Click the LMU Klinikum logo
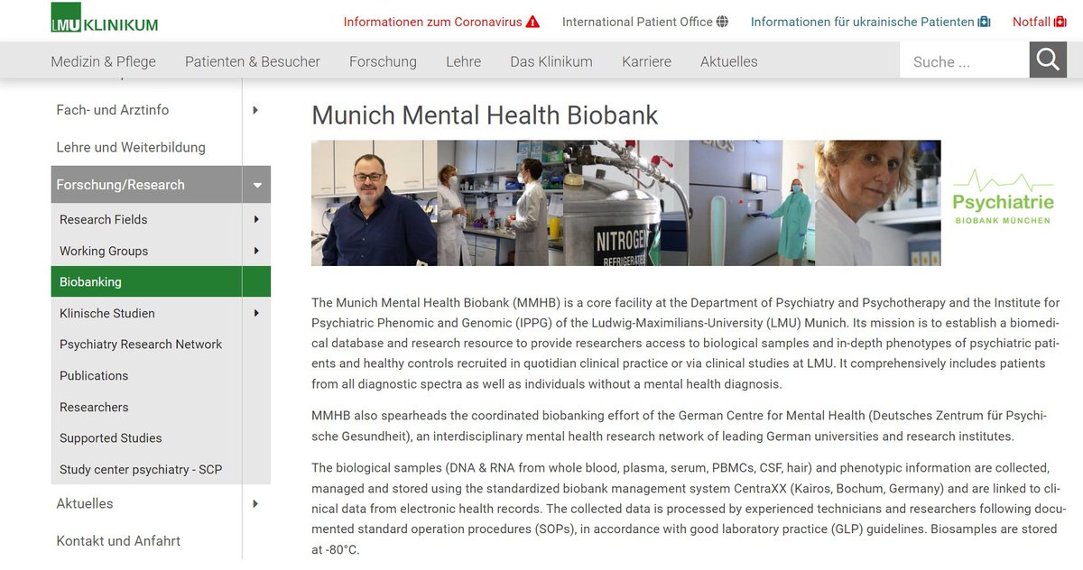The height and width of the screenshot is (570, 1083). point(105,18)
